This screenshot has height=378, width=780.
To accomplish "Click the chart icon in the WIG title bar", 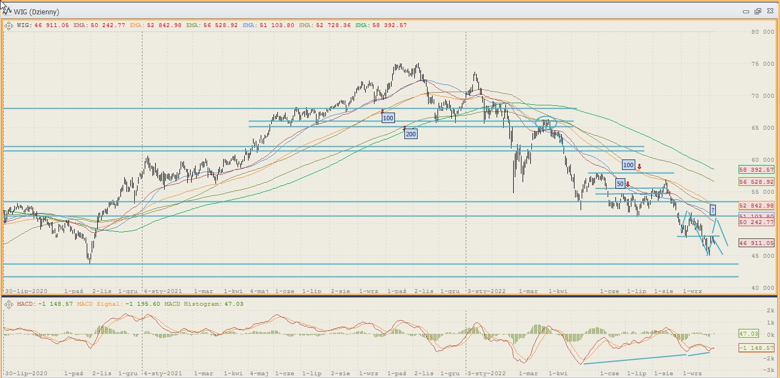I will pyautogui.click(x=7, y=10).
